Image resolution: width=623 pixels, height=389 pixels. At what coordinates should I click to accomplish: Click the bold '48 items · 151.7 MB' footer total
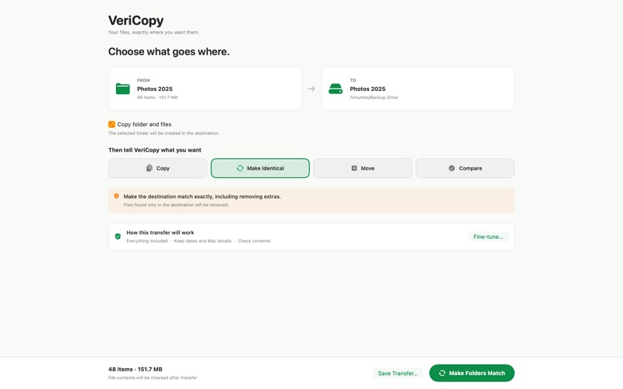[x=135, y=369]
